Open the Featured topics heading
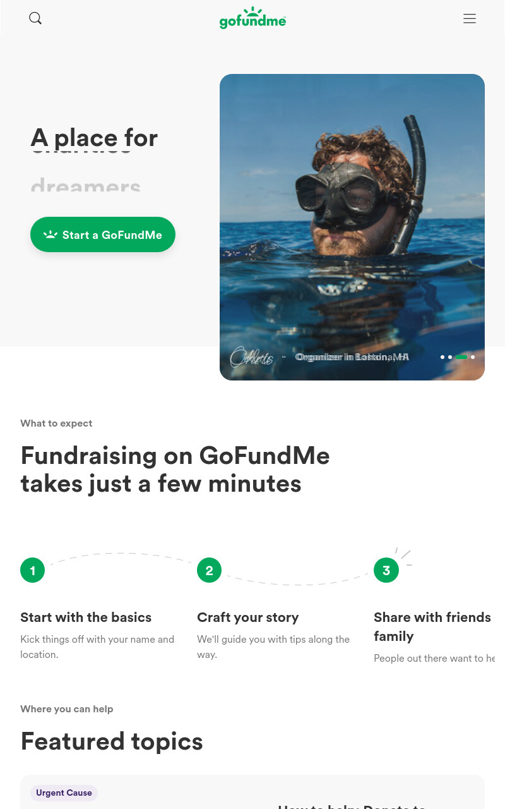 tap(112, 741)
